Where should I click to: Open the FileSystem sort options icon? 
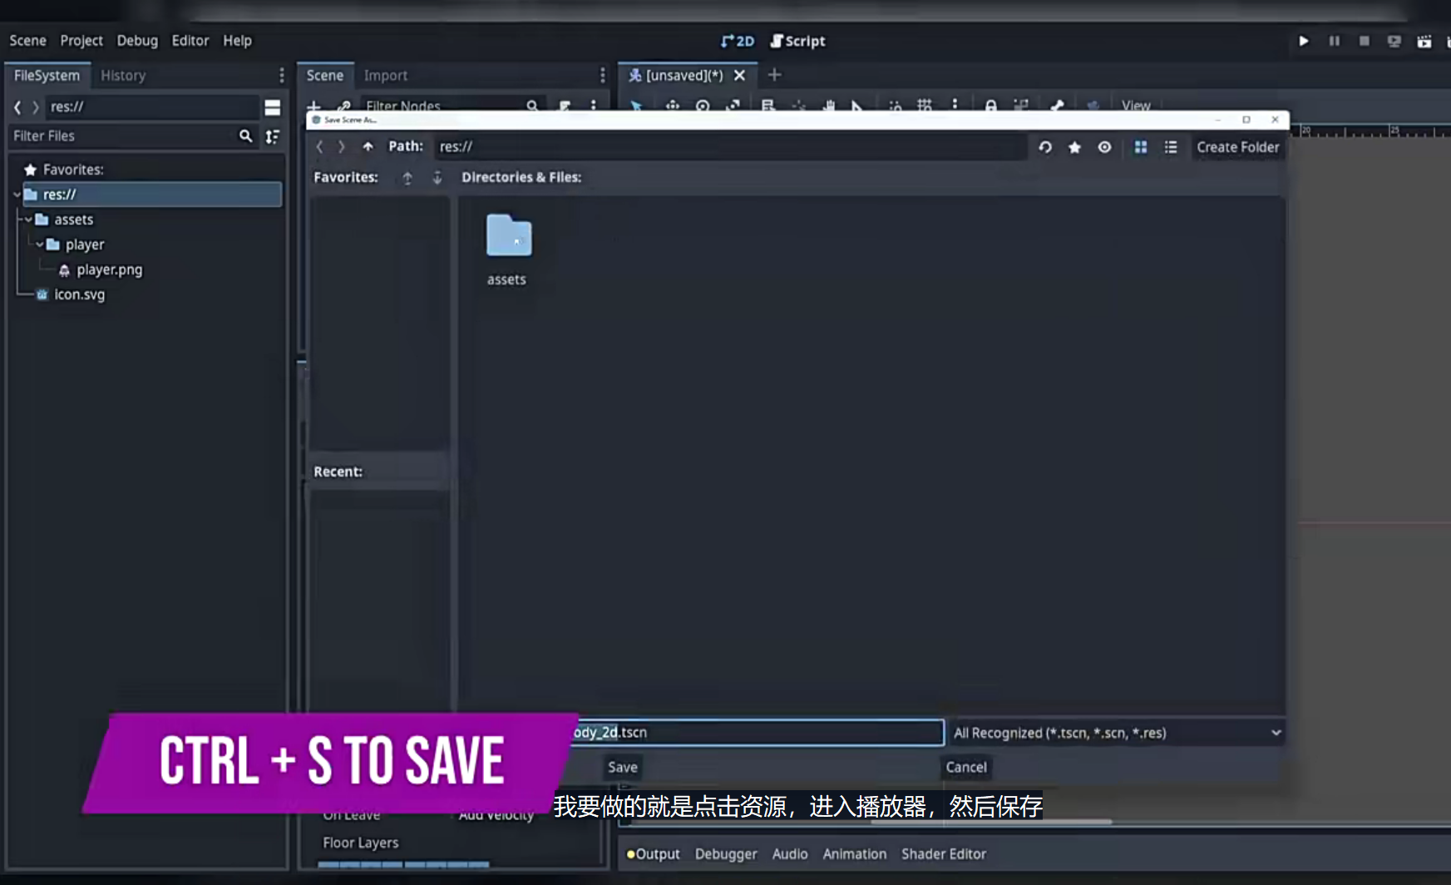pyautogui.click(x=272, y=136)
